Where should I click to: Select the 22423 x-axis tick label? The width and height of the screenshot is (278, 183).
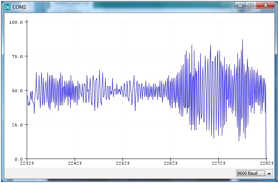(x=75, y=163)
